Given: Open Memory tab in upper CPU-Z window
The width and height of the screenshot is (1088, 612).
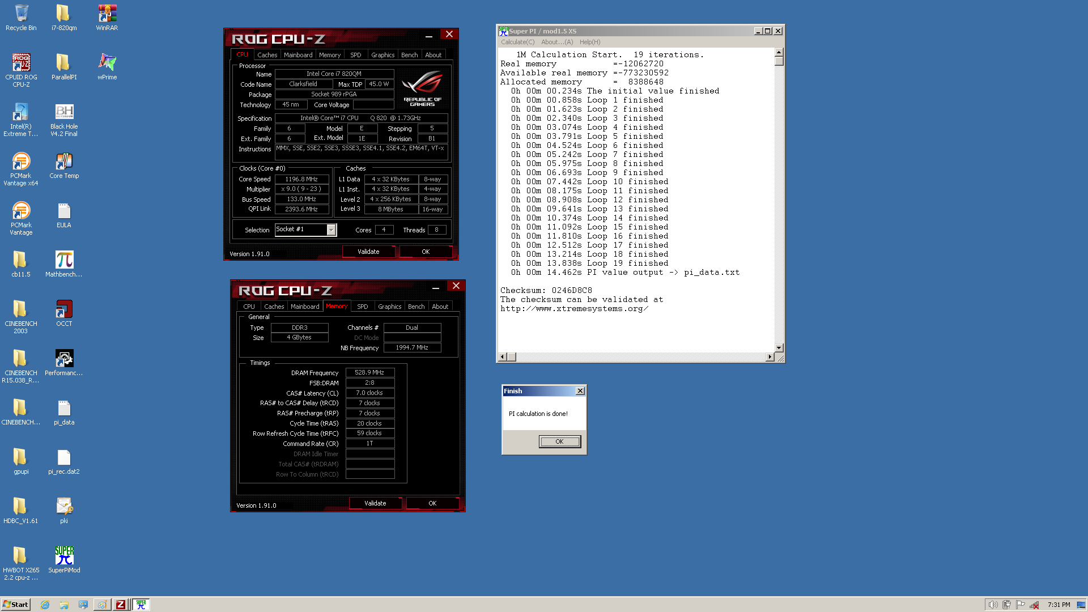Looking at the screenshot, I should point(330,55).
